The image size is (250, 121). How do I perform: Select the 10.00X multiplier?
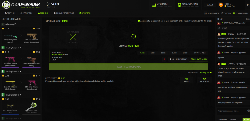[174, 53]
